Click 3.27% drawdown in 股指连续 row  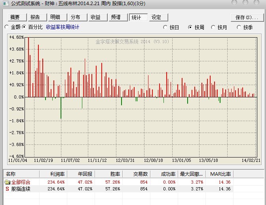tap(197, 189)
